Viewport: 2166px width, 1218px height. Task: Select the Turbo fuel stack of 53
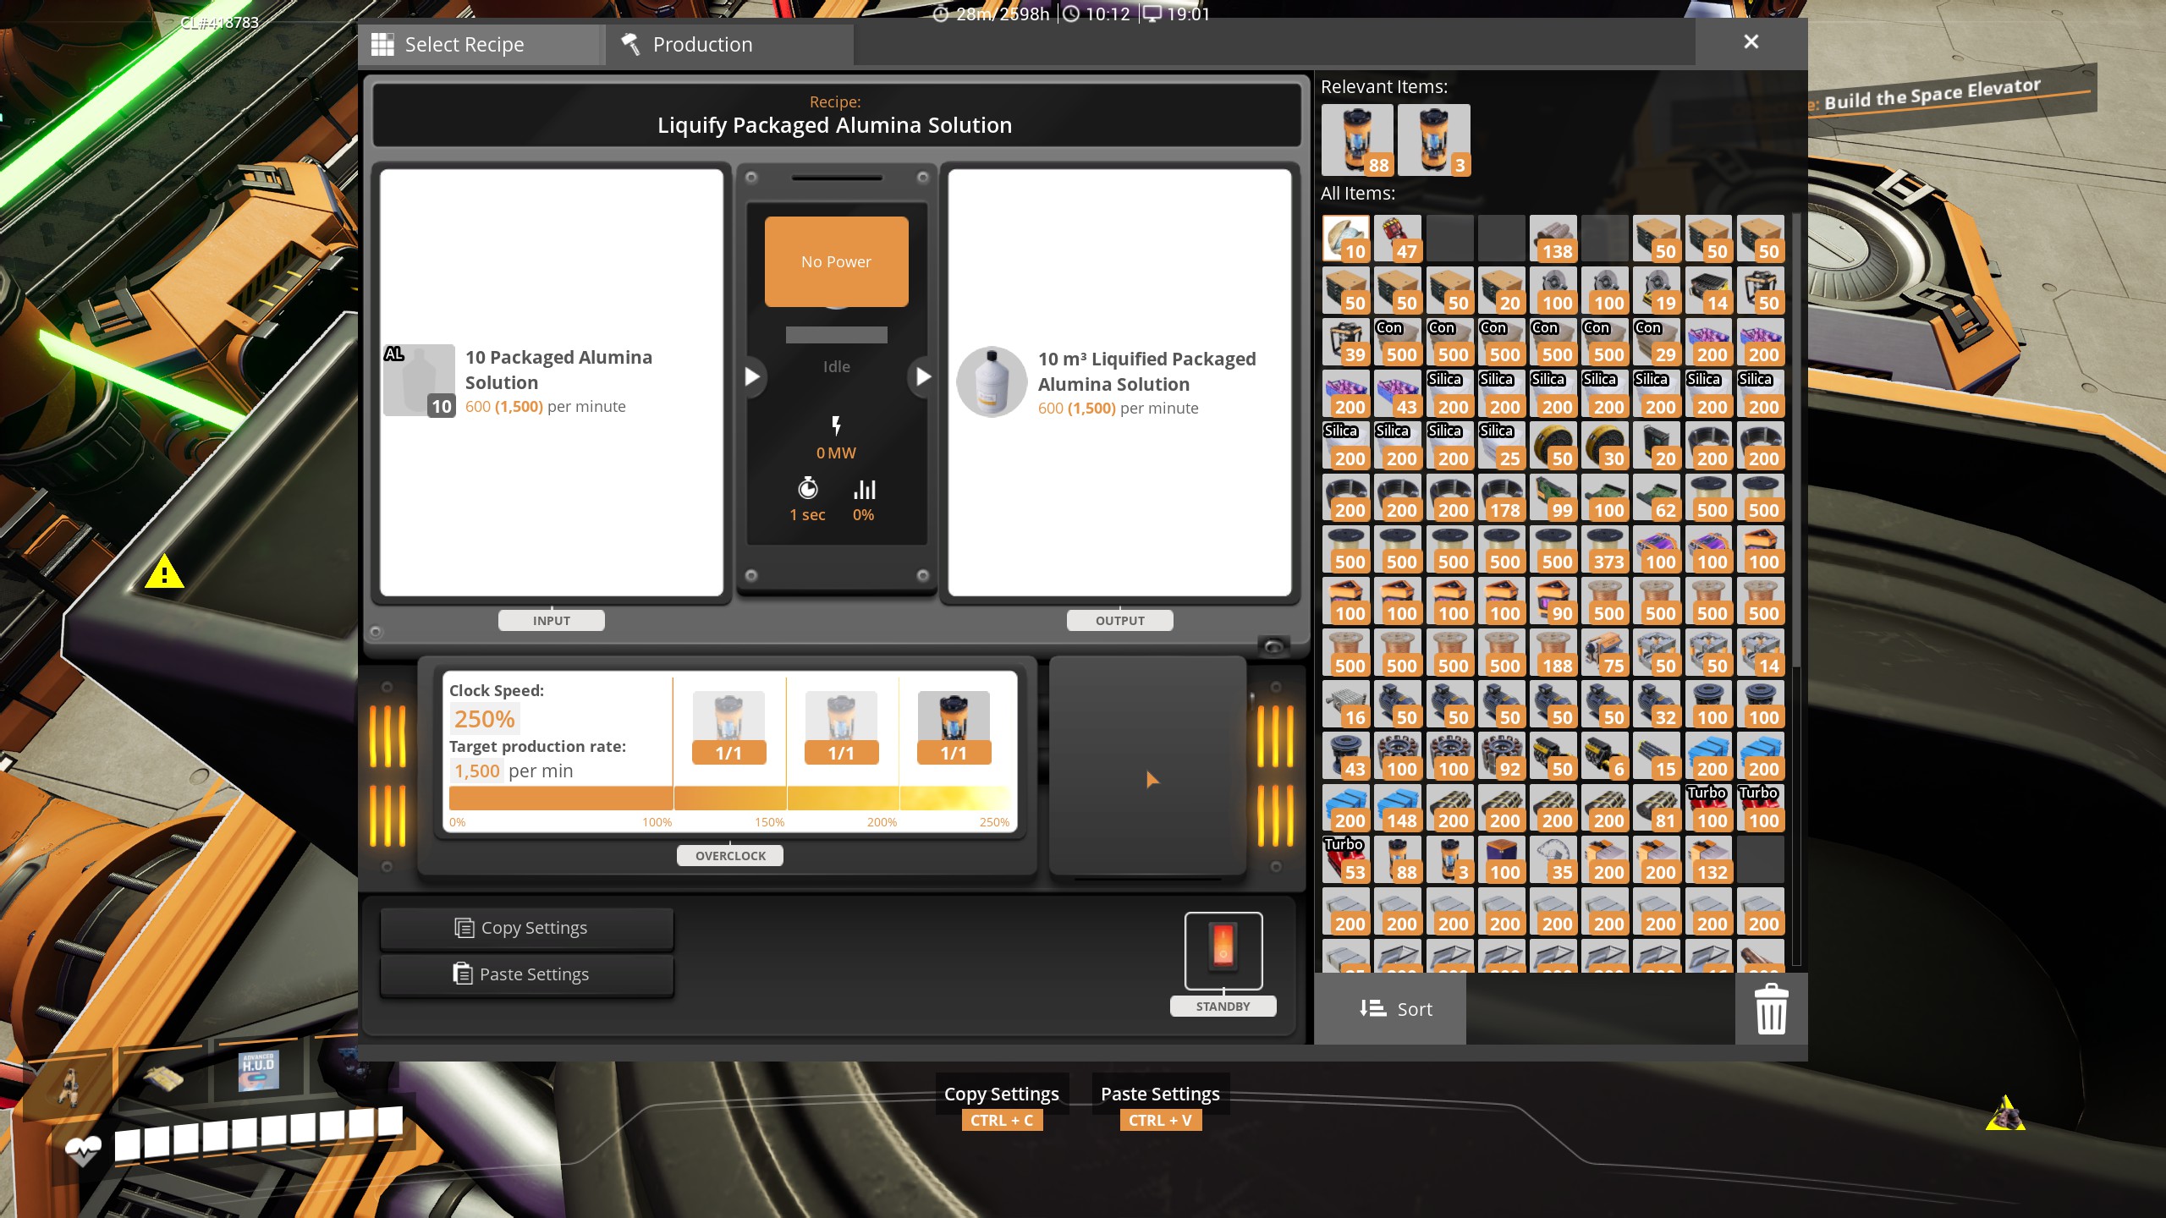pos(1346,859)
